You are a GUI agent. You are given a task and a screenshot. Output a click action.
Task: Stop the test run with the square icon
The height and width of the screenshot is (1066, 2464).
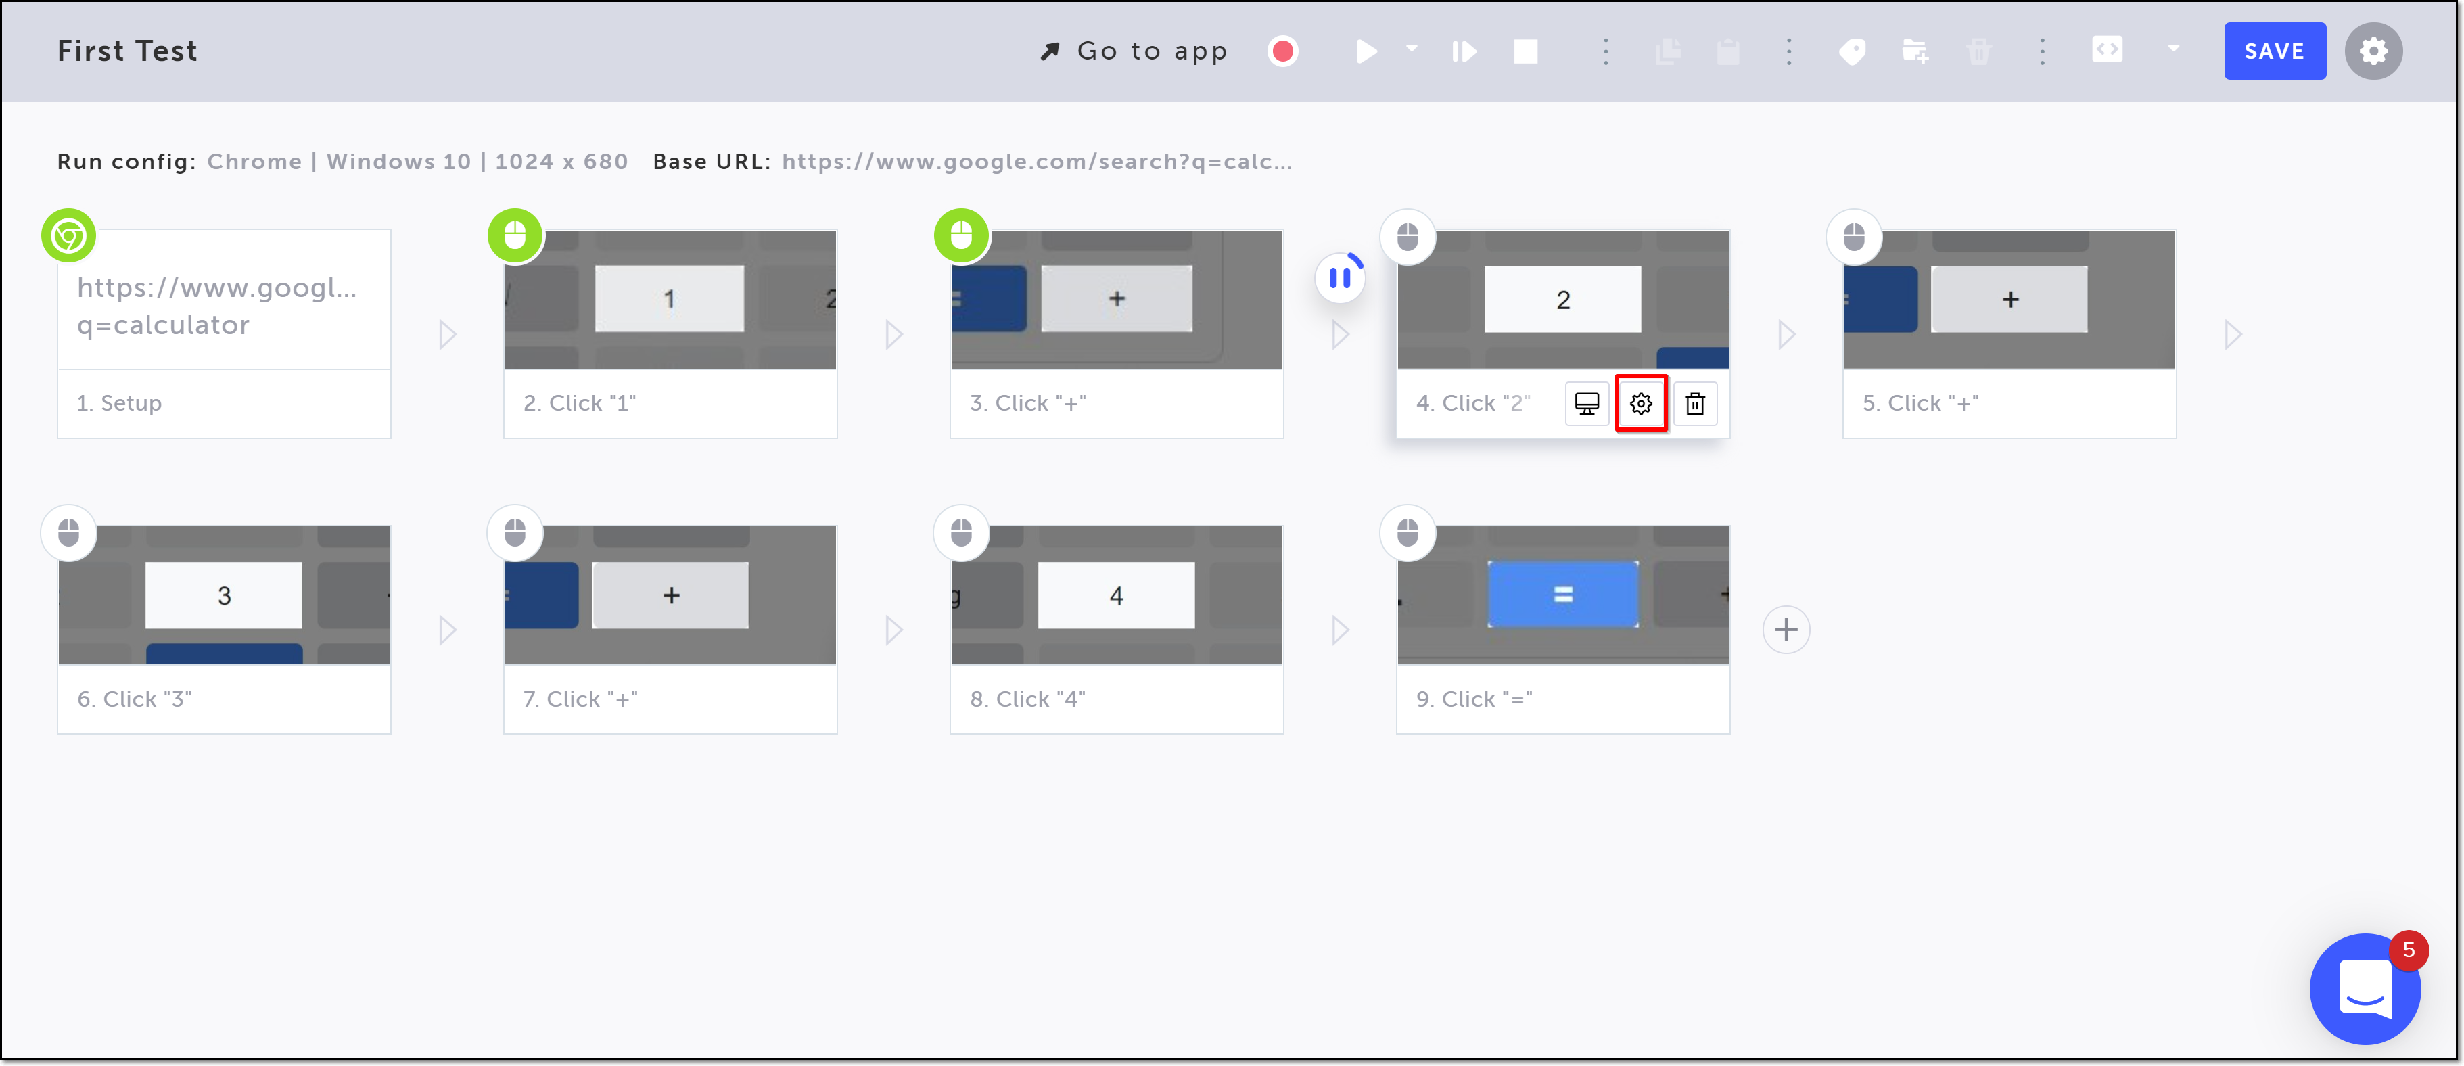(1526, 51)
